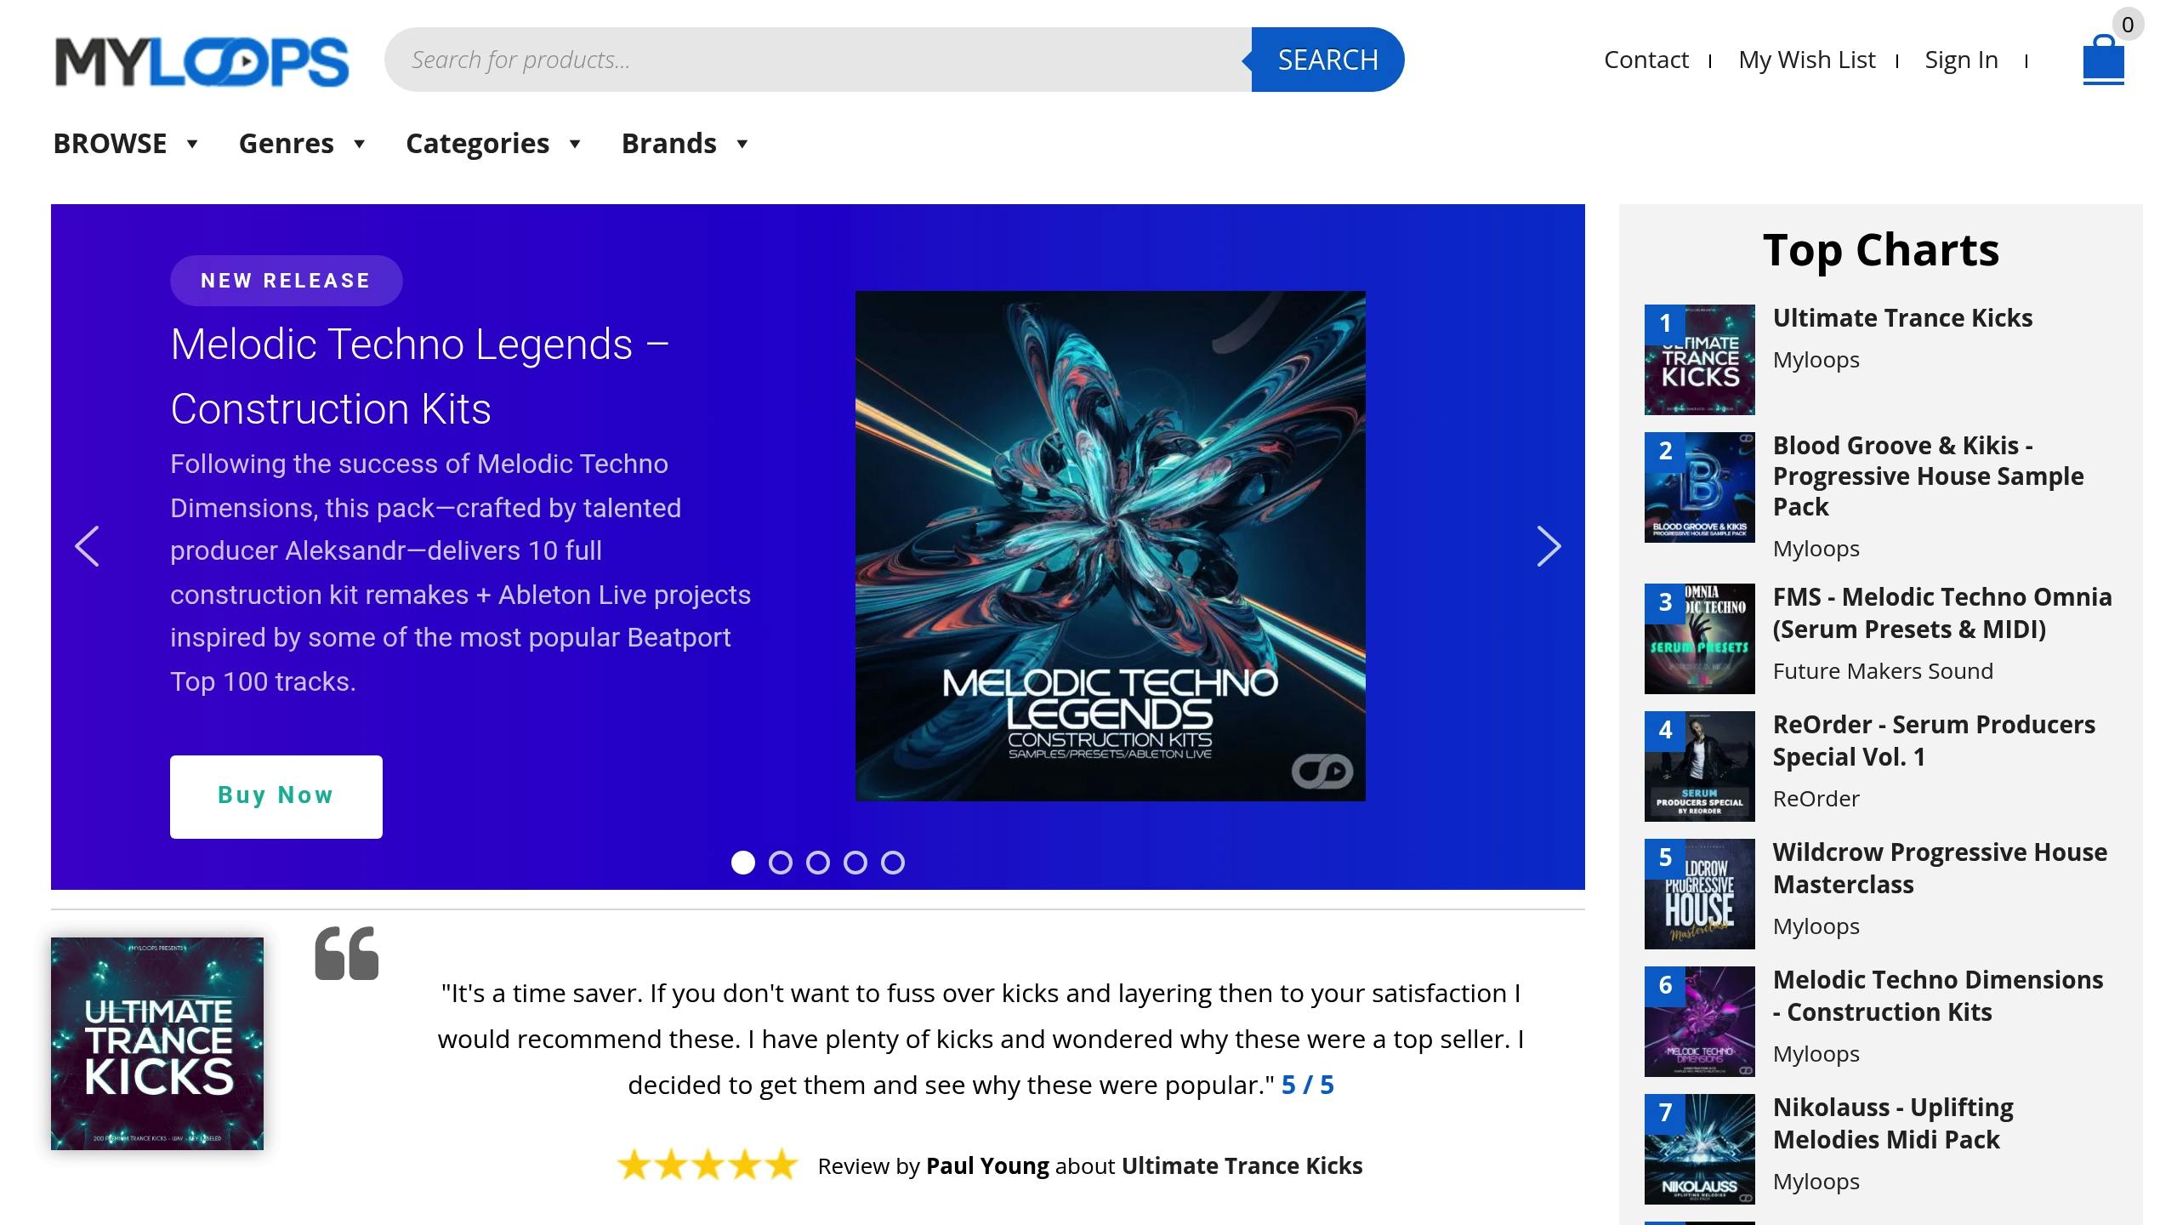2177x1225 pixels.
Task: Open Ultimate Trance Kicks chart title
Action: tap(1902, 318)
